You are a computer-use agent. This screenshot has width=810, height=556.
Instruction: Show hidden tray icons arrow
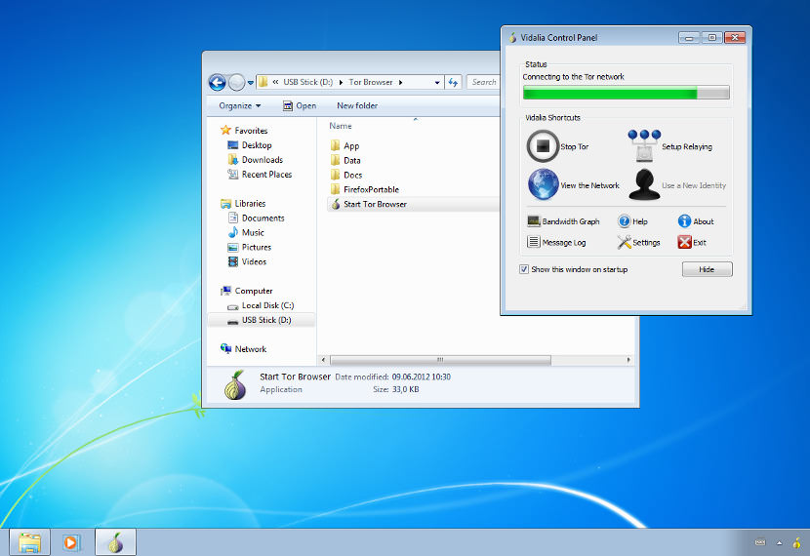779,542
